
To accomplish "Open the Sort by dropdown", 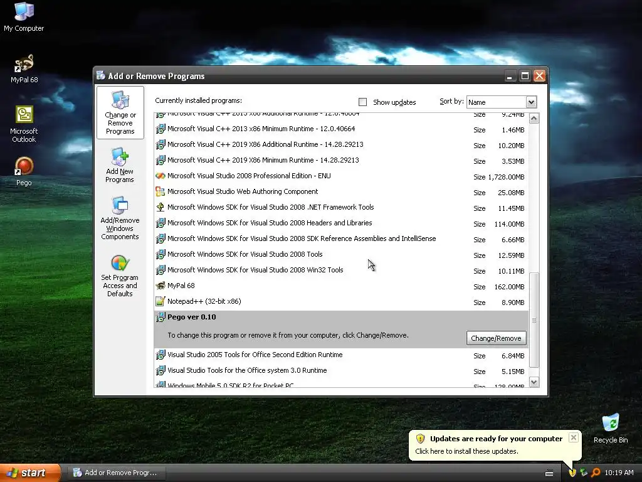I will (531, 102).
